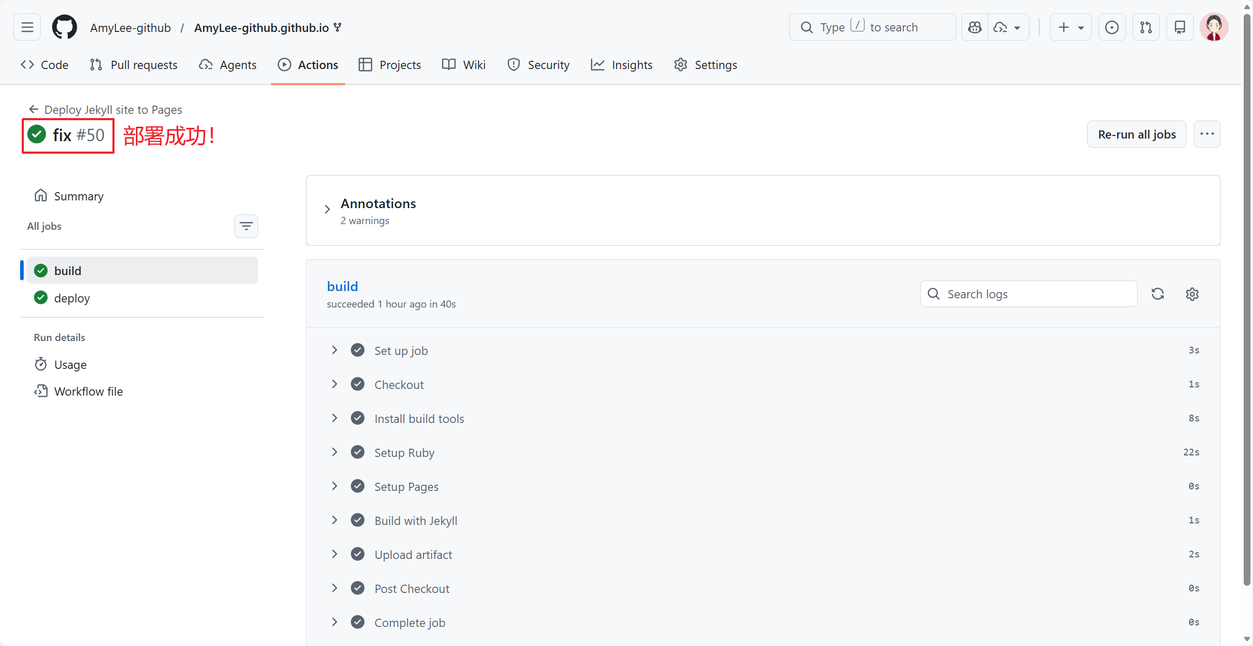This screenshot has width=1253, height=646.
Task: Open the Copilot chat icon
Action: click(x=975, y=27)
